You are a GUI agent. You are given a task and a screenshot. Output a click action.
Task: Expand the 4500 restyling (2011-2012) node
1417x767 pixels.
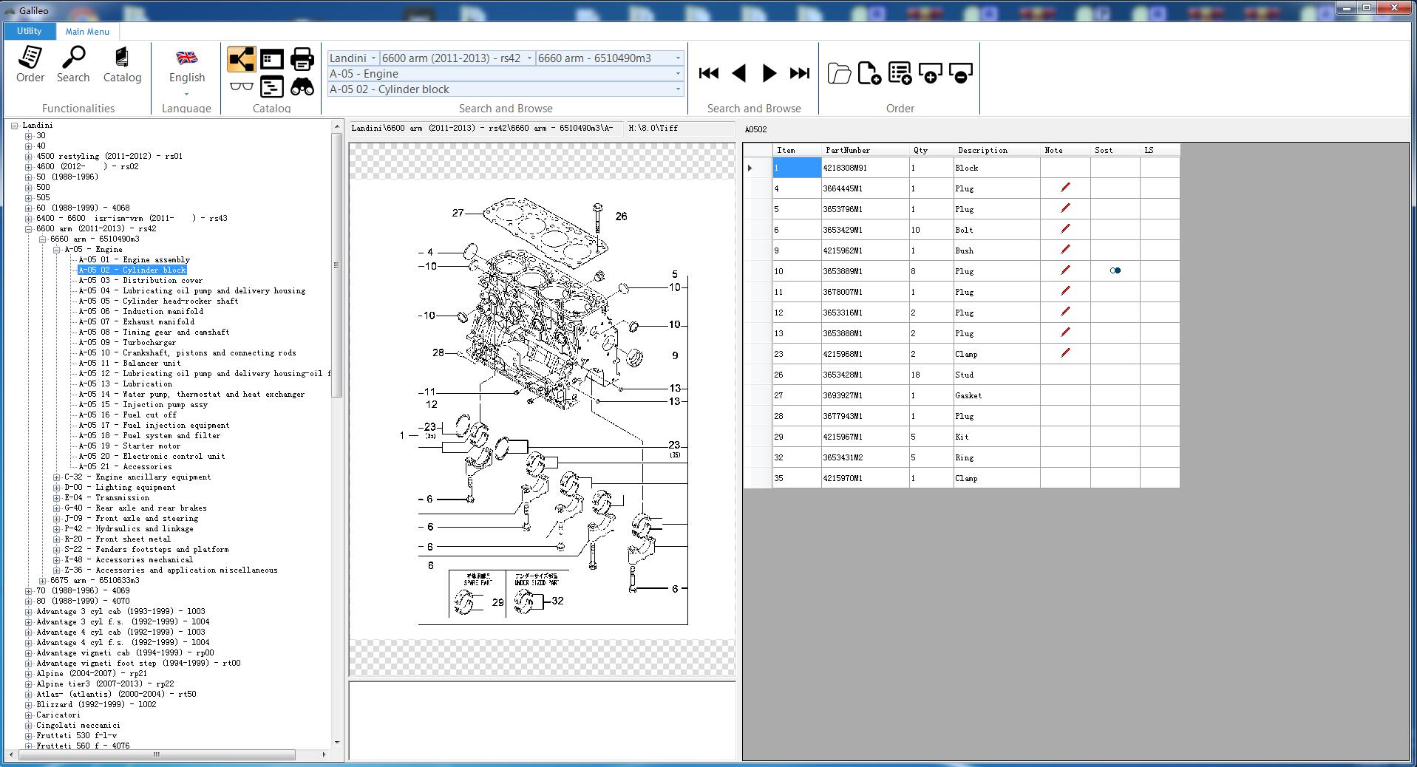(x=29, y=157)
